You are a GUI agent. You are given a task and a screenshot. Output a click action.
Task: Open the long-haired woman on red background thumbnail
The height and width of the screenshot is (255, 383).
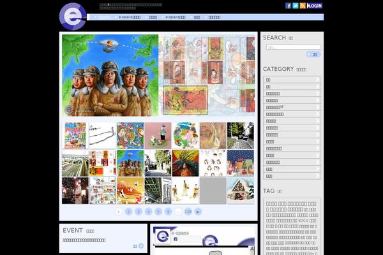tap(185, 163)
